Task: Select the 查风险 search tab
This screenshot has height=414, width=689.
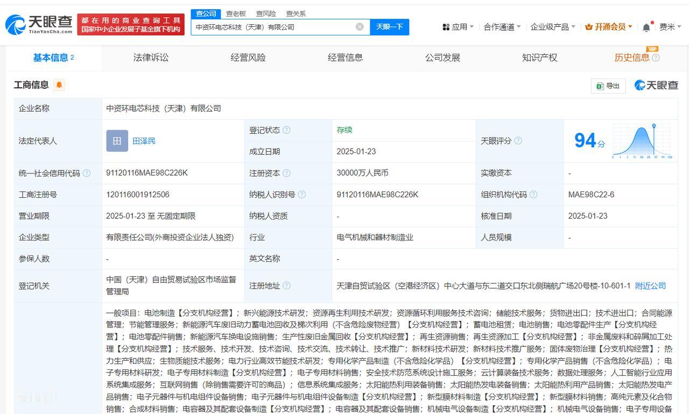Action: (x=266, y=13)
